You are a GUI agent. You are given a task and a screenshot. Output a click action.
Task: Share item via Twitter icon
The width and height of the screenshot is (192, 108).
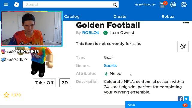[186, 99]
